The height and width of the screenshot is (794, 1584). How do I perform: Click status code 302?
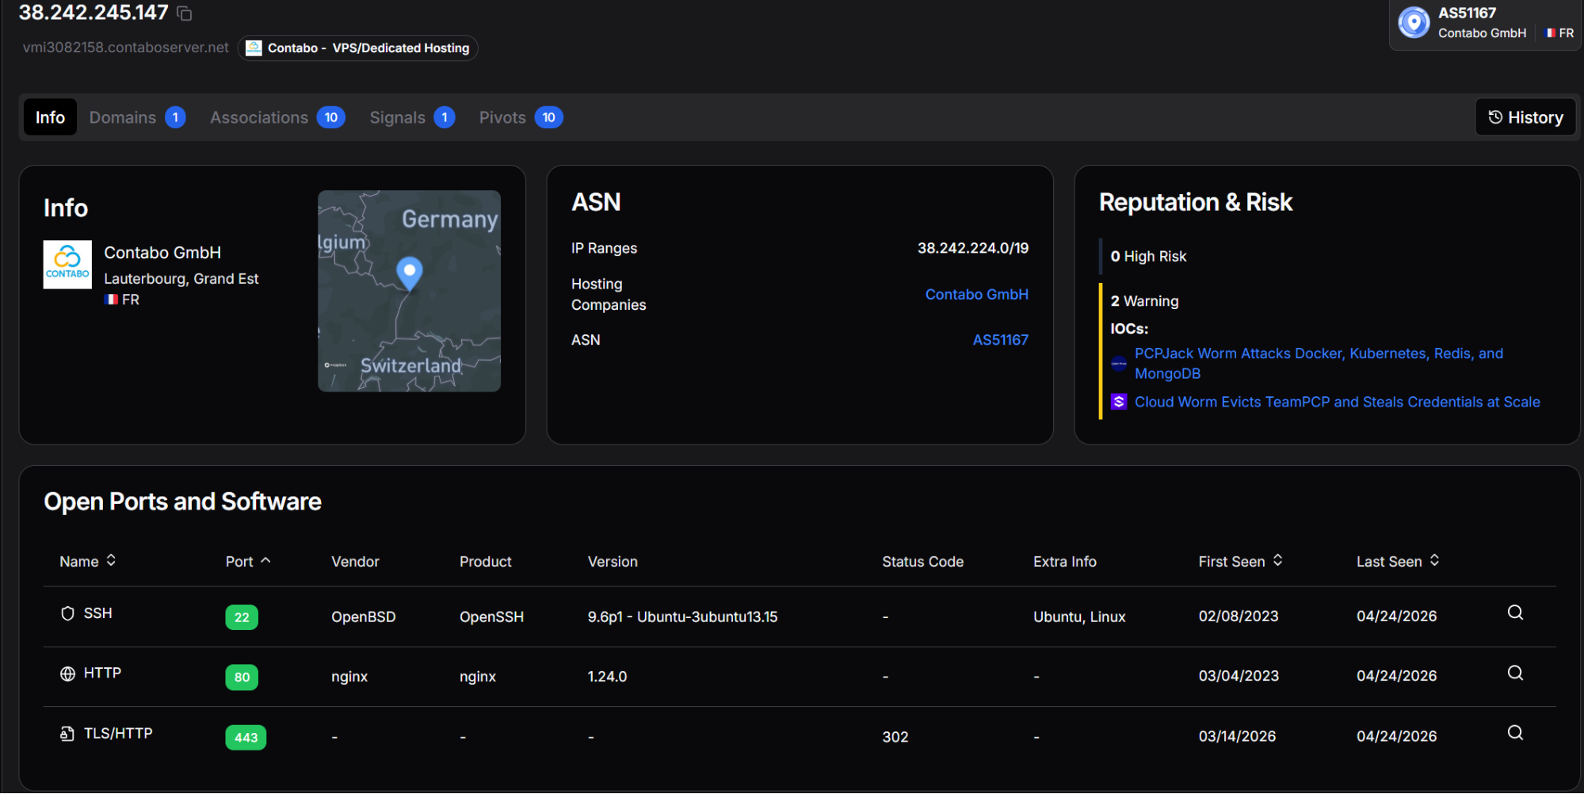pyautogui.click(x=895, y=737)
